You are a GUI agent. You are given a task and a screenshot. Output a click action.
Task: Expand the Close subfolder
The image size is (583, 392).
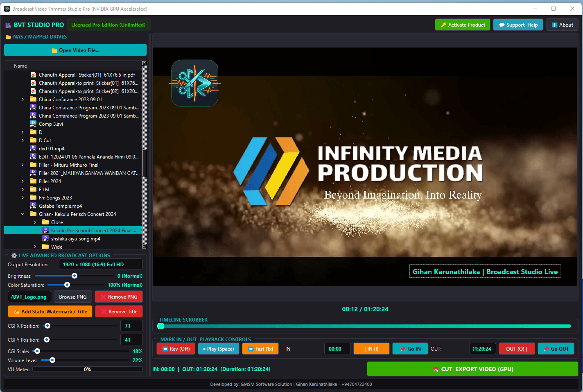[35, 222]
